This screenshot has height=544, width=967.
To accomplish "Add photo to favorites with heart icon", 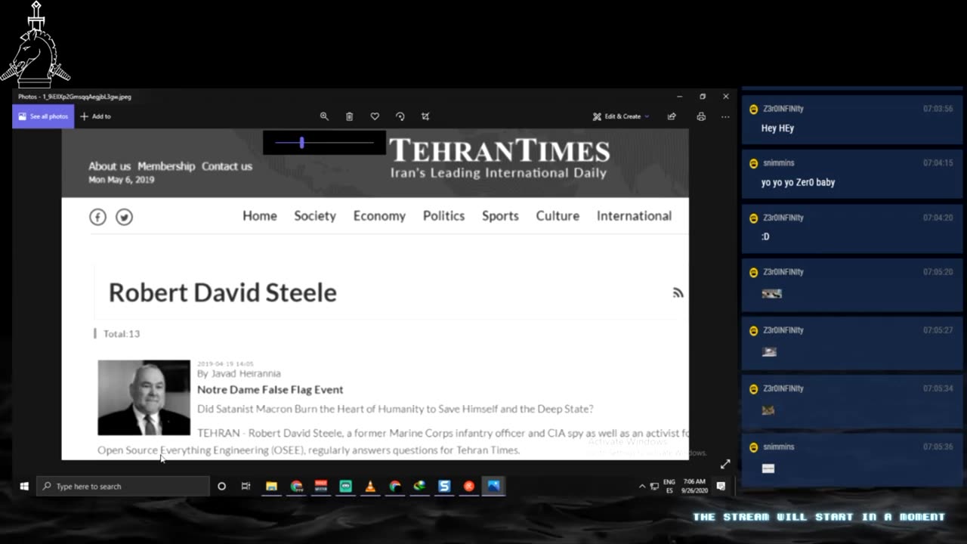I will [x=375, y=116].
